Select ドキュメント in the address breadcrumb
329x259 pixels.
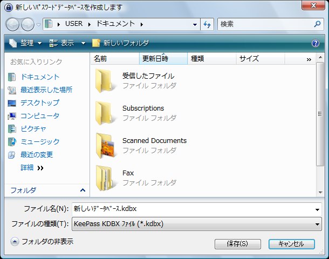pyautogui.click(x=115, y=24)
